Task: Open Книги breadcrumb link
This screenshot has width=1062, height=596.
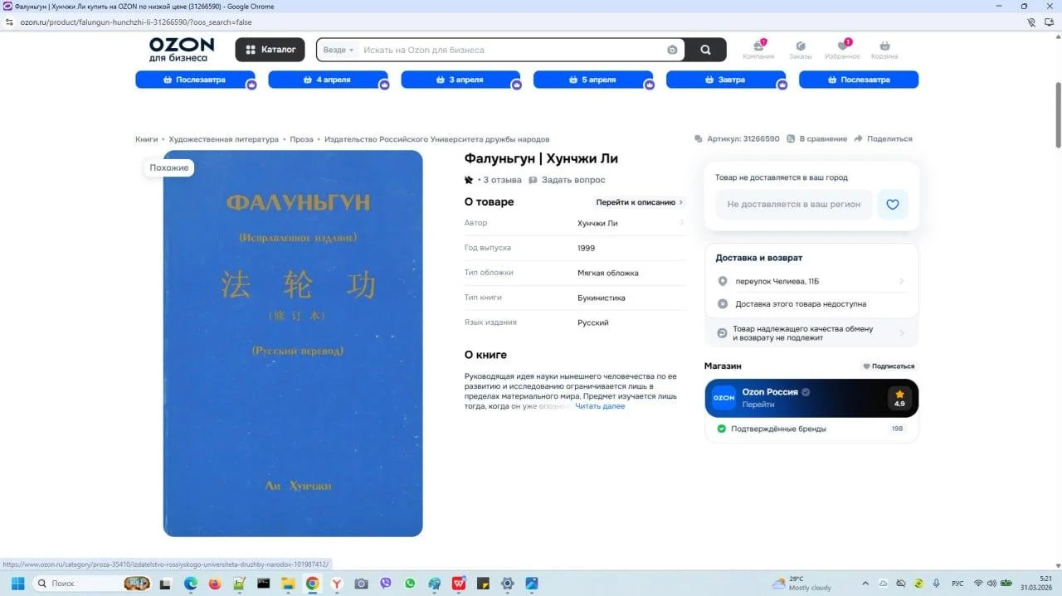Action: coord(146,139)
